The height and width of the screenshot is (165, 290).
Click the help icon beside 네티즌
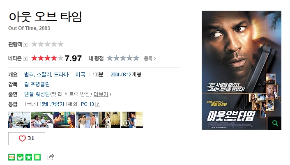click(x=25, y=58)
